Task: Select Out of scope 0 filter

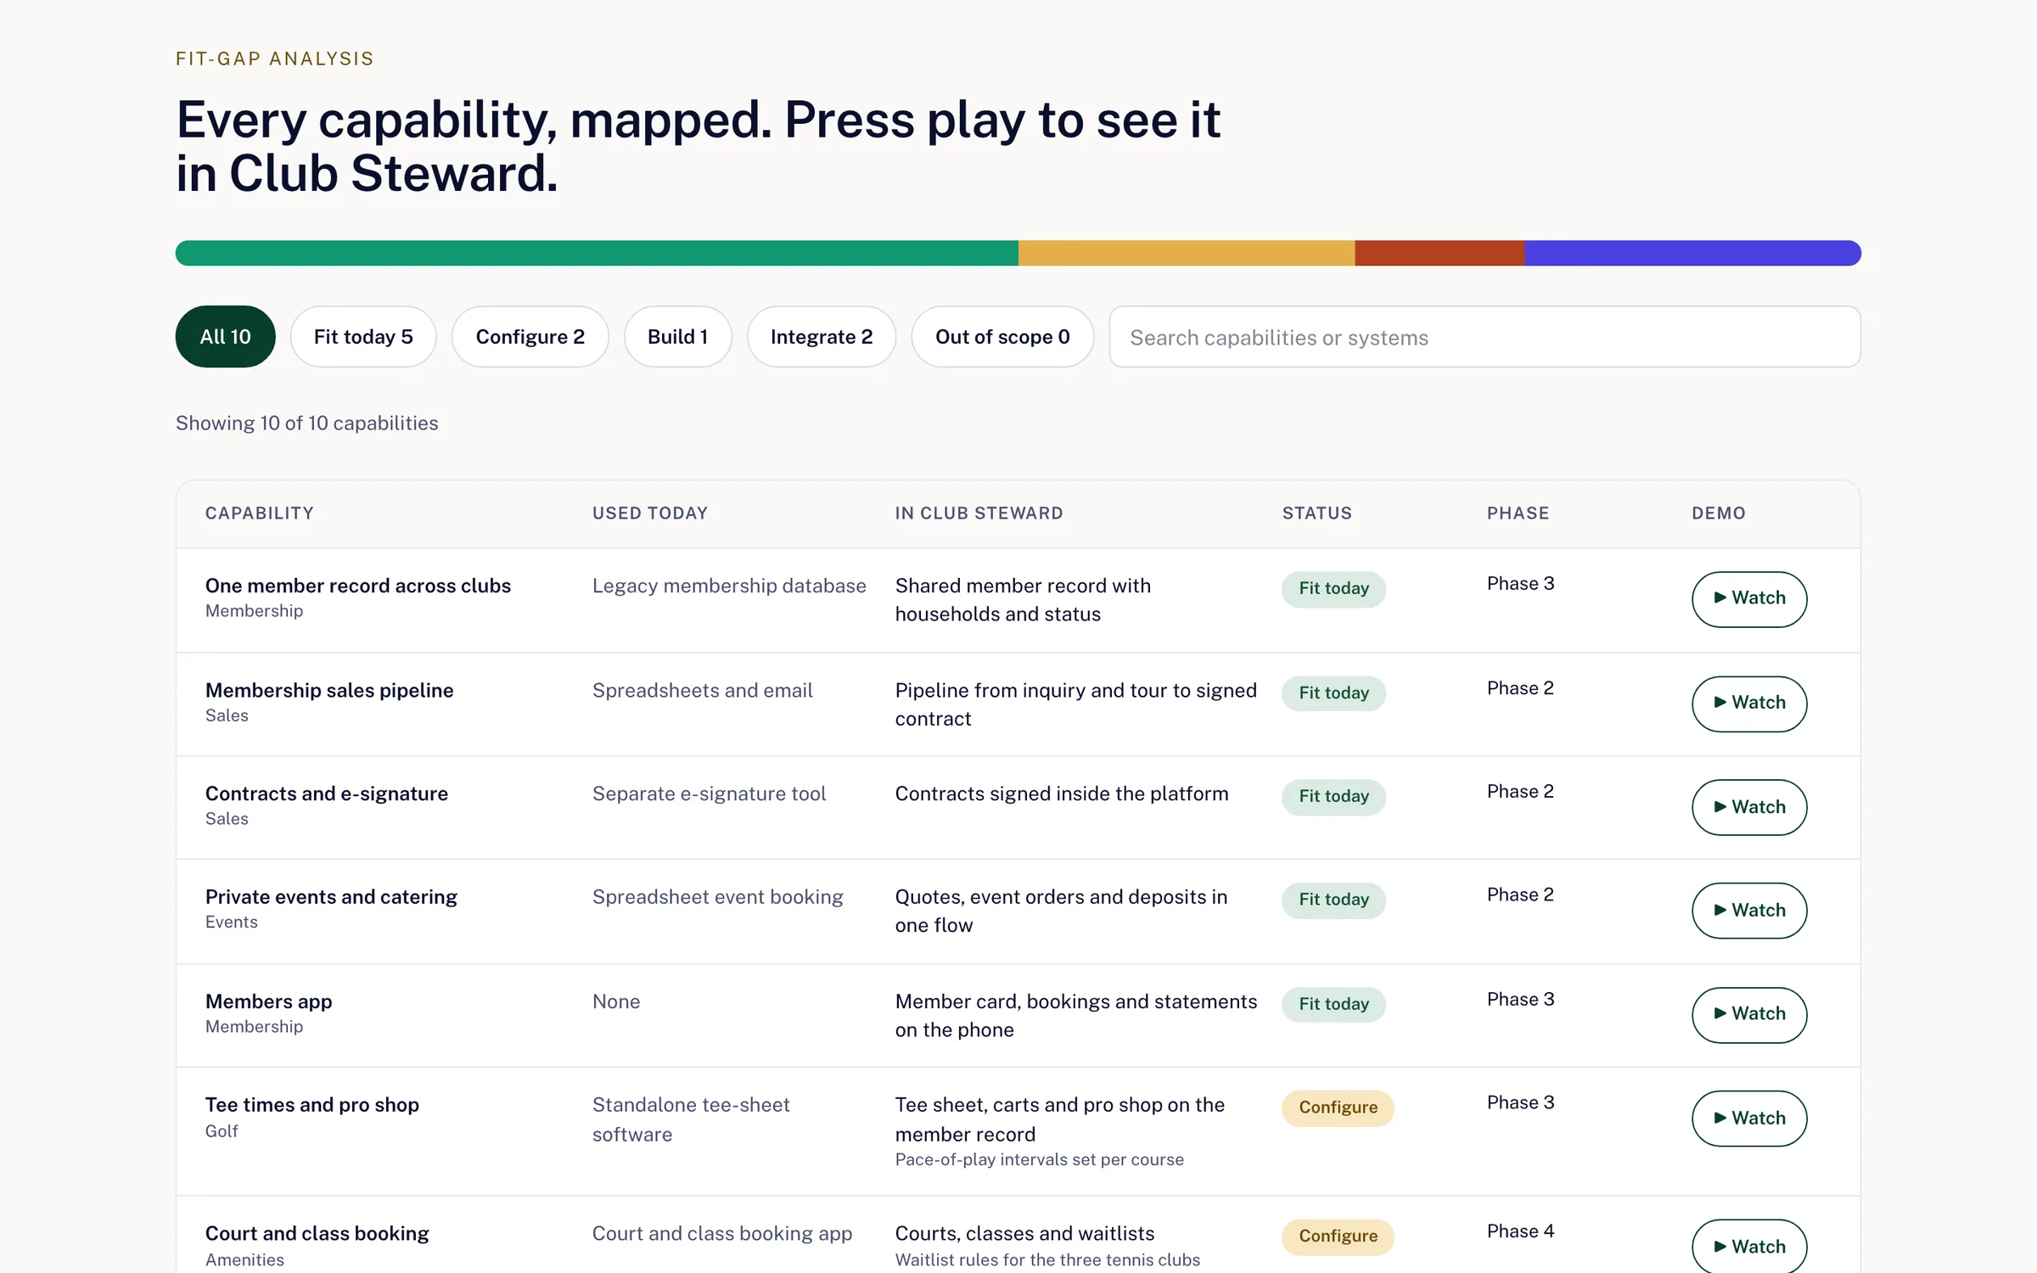Action: (1002, 337)
